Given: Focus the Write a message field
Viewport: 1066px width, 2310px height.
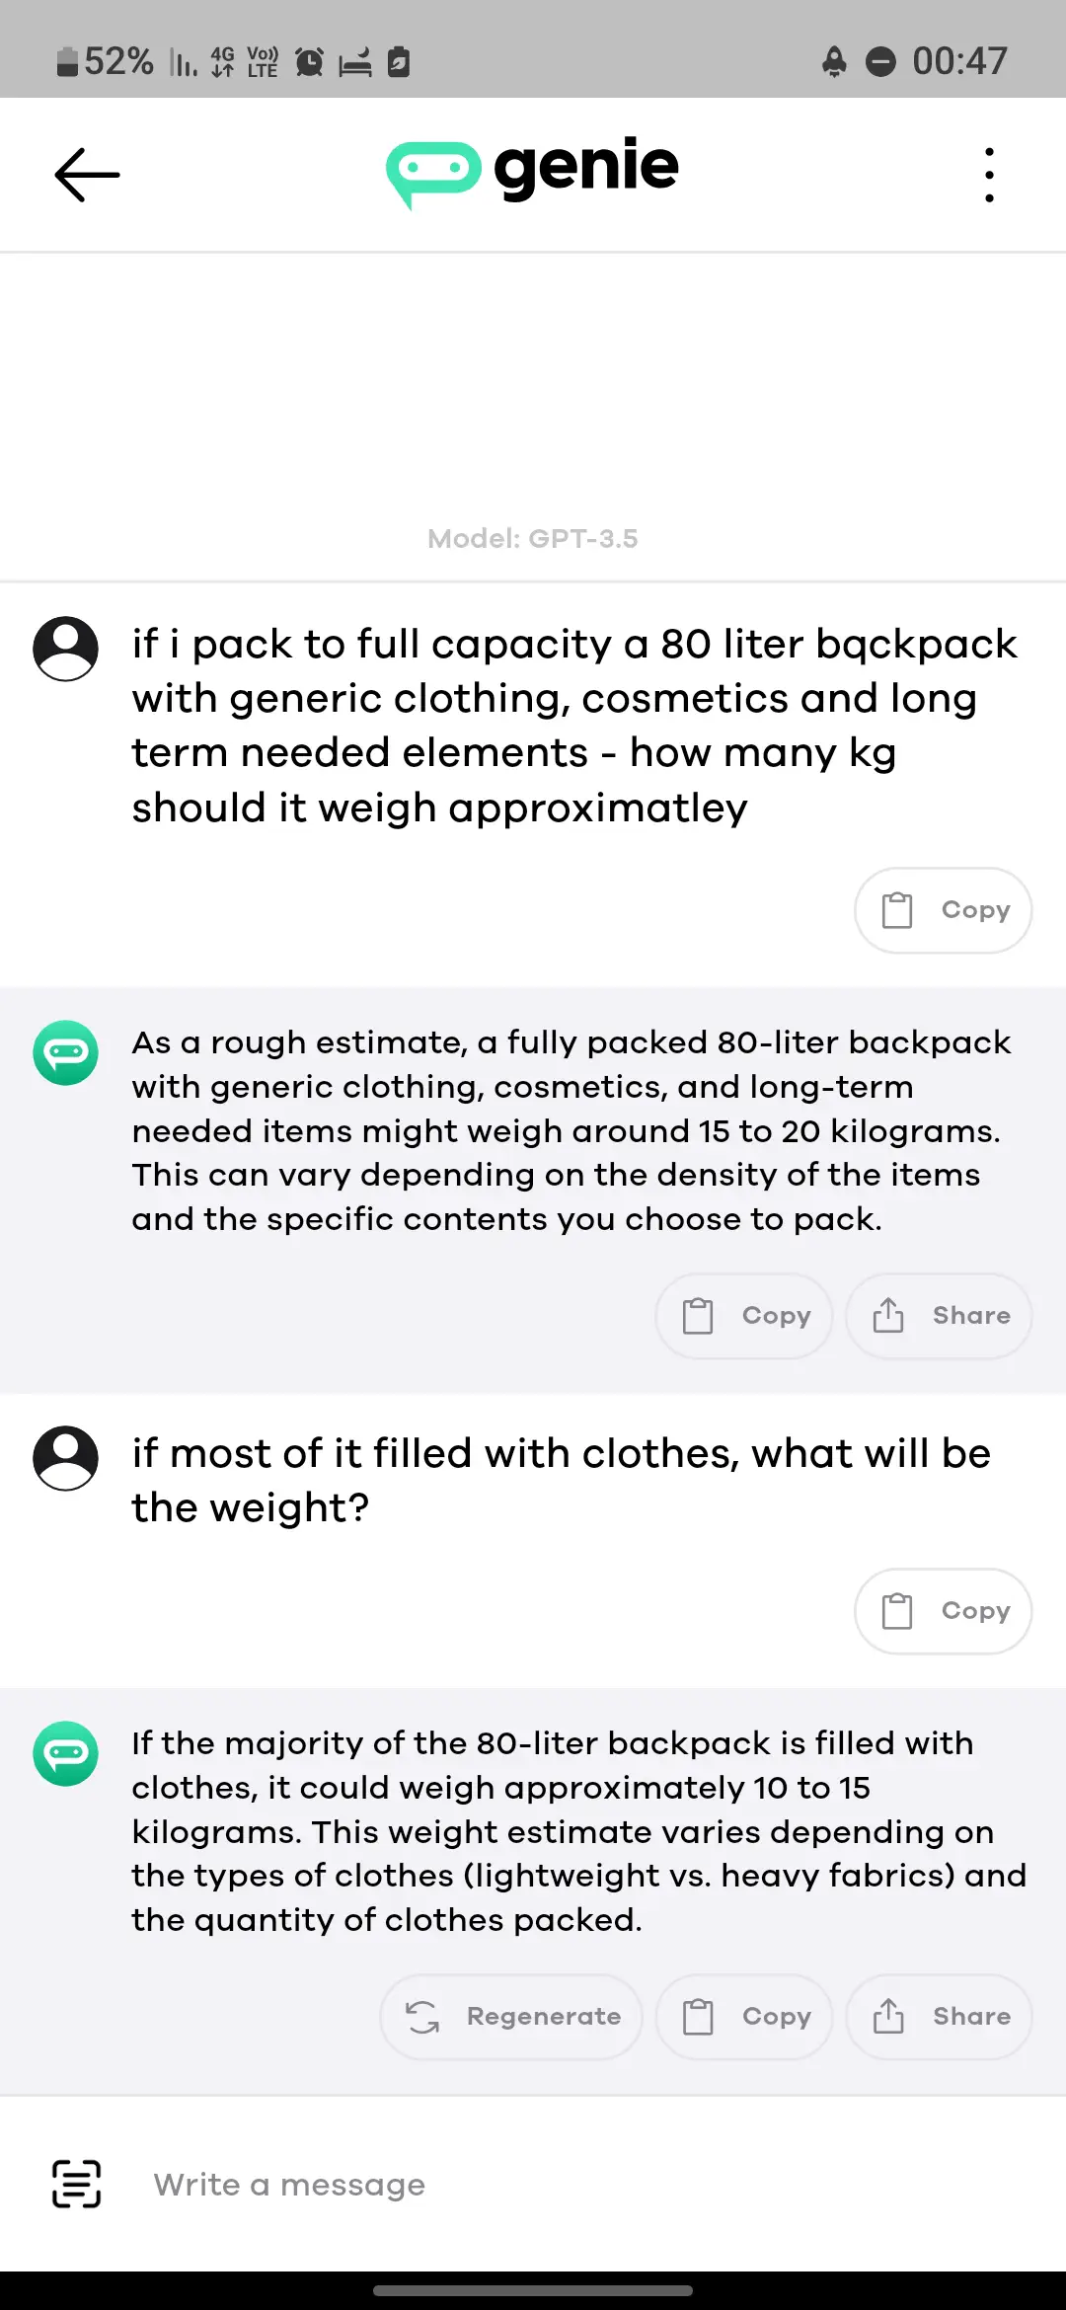Looking at the screenshot, I should (572, 2185).
